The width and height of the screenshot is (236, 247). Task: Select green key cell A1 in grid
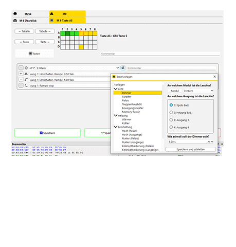pos(63,33)
